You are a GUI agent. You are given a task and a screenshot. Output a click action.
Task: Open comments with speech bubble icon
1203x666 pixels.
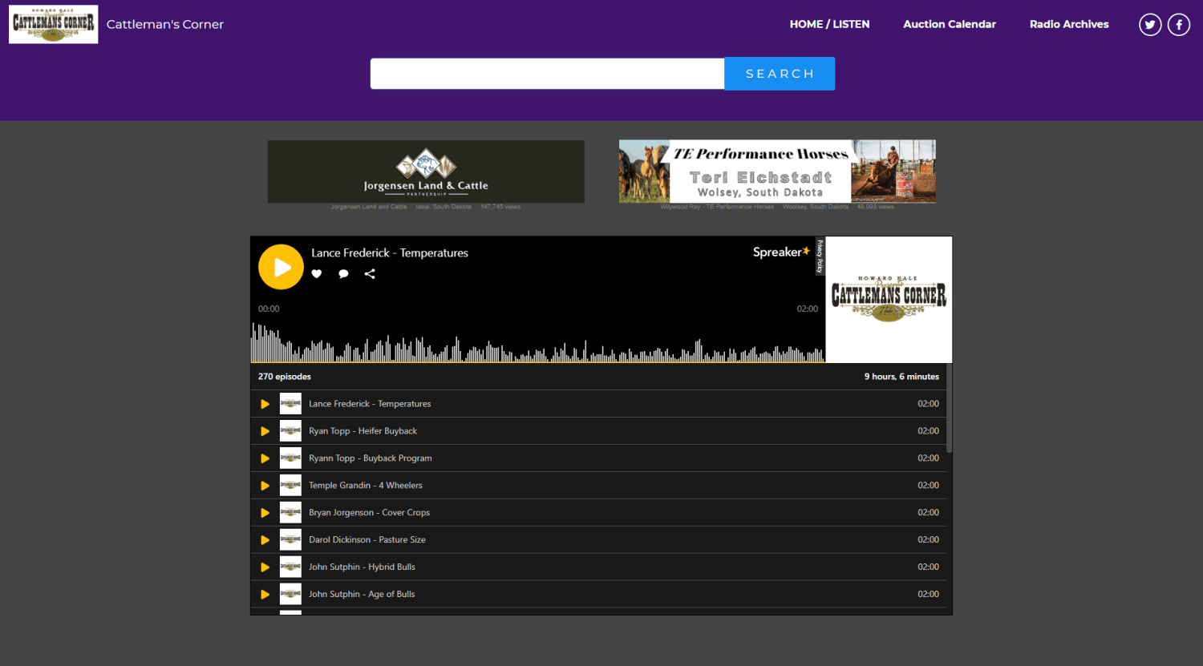(x=343, y=274)
